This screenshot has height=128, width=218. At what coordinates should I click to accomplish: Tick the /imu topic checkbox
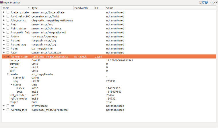(x=8, y=24)
